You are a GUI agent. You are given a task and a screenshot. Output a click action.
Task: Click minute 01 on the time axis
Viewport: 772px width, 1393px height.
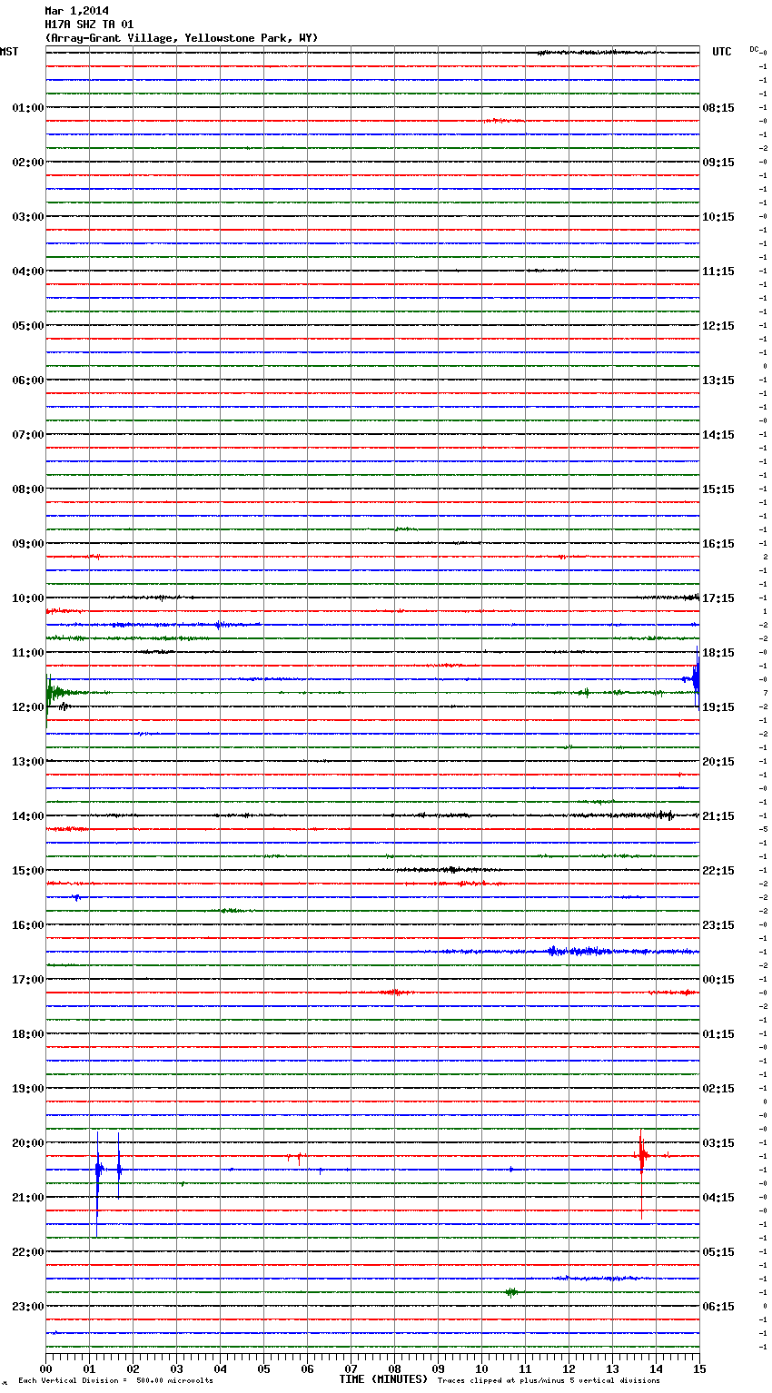tap(89, 1368)
